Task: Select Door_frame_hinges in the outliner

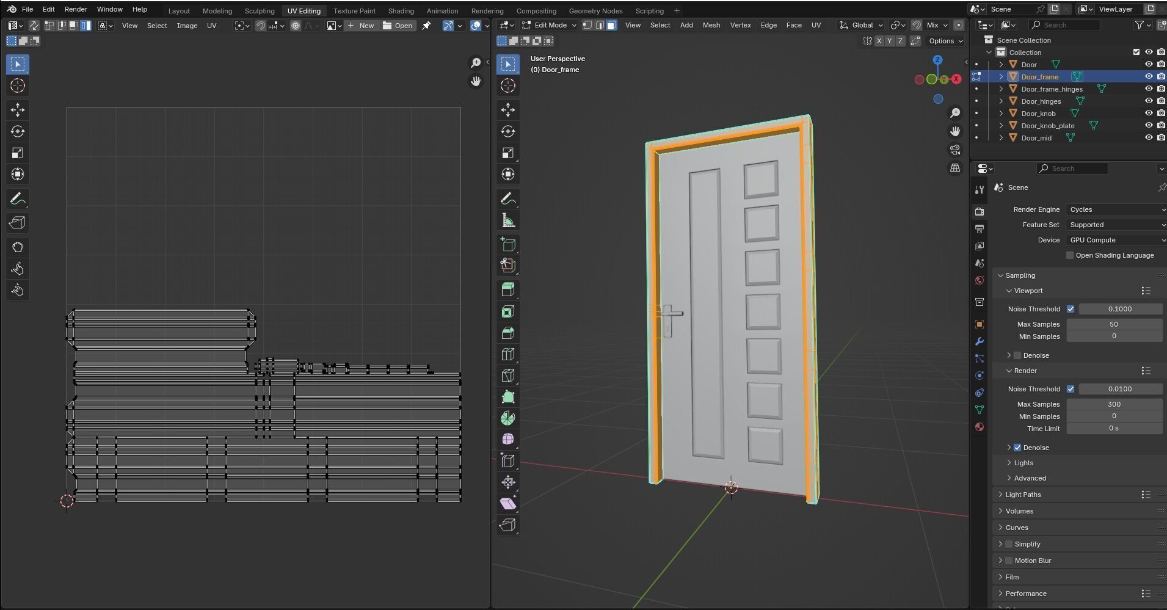Action: pos(1052,89)
